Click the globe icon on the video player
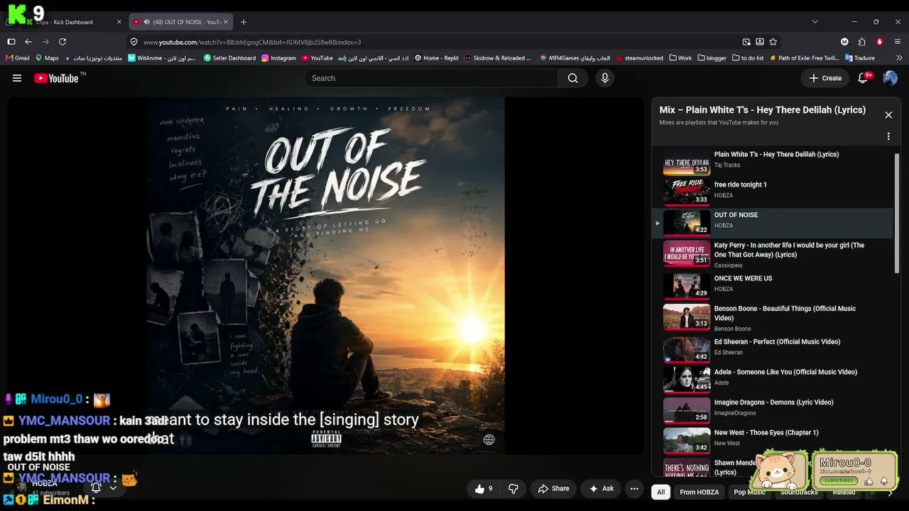The height and width of the screenshot is (511, 909). (x=489, y=439)
